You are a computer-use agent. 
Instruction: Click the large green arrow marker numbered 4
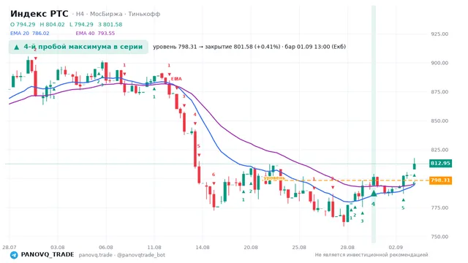tap(374, 194)
